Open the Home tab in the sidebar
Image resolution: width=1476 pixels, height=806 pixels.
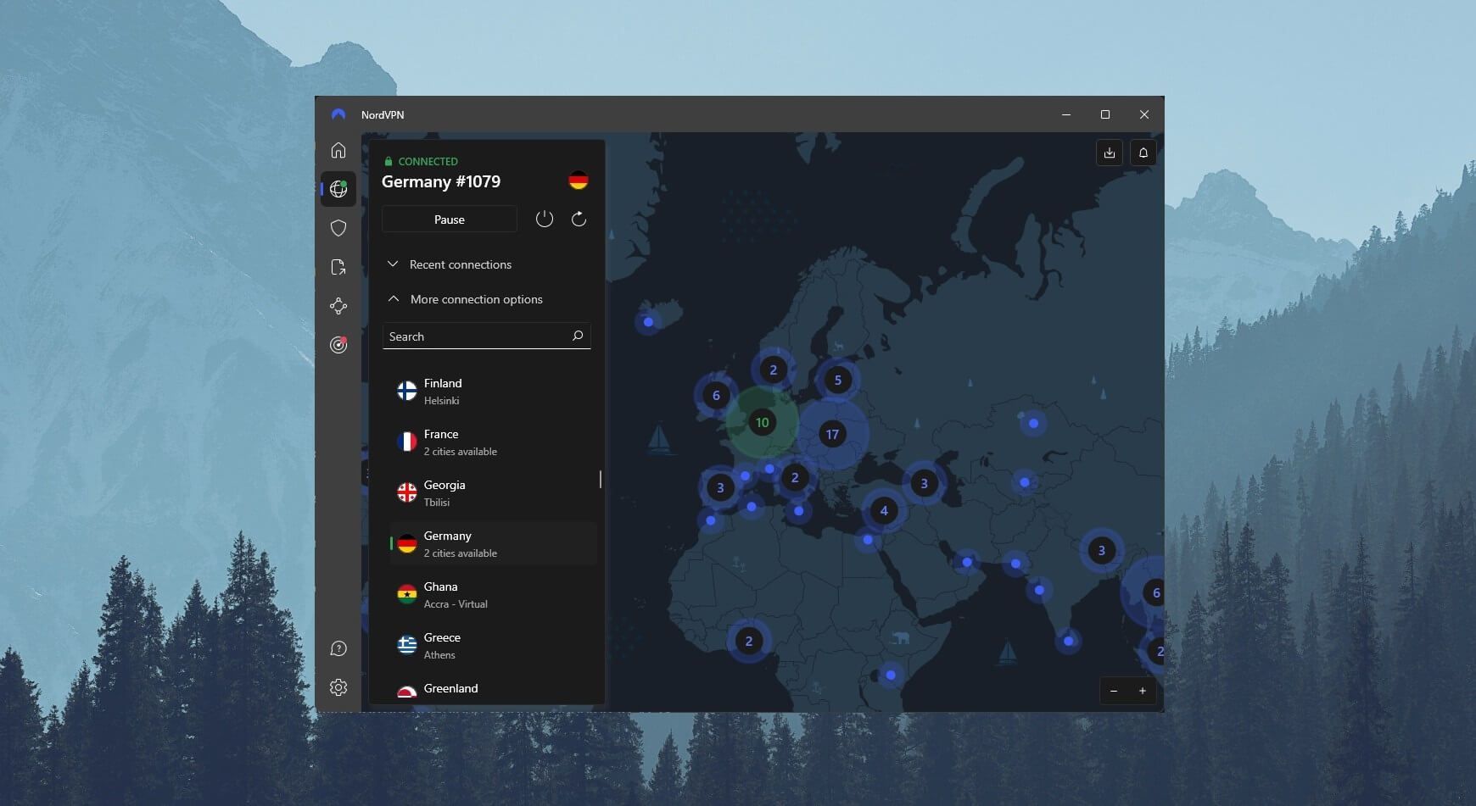click(338, 150)
